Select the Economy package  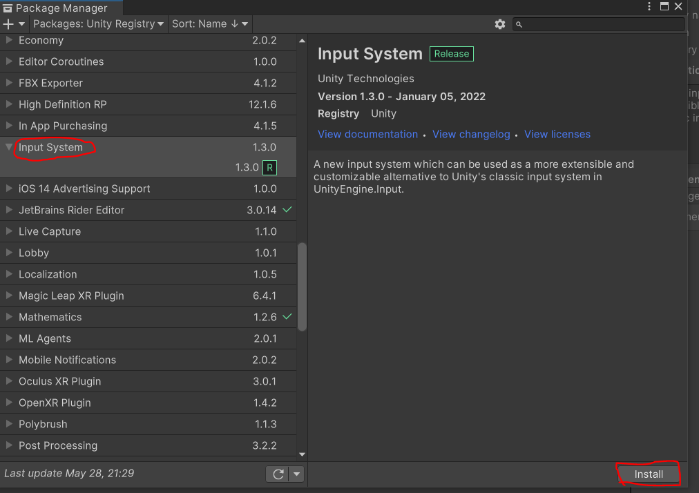tap(148, 40)
